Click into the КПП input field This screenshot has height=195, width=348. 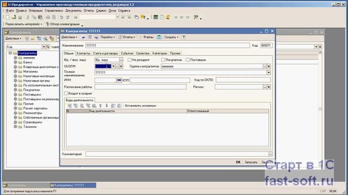160,80
